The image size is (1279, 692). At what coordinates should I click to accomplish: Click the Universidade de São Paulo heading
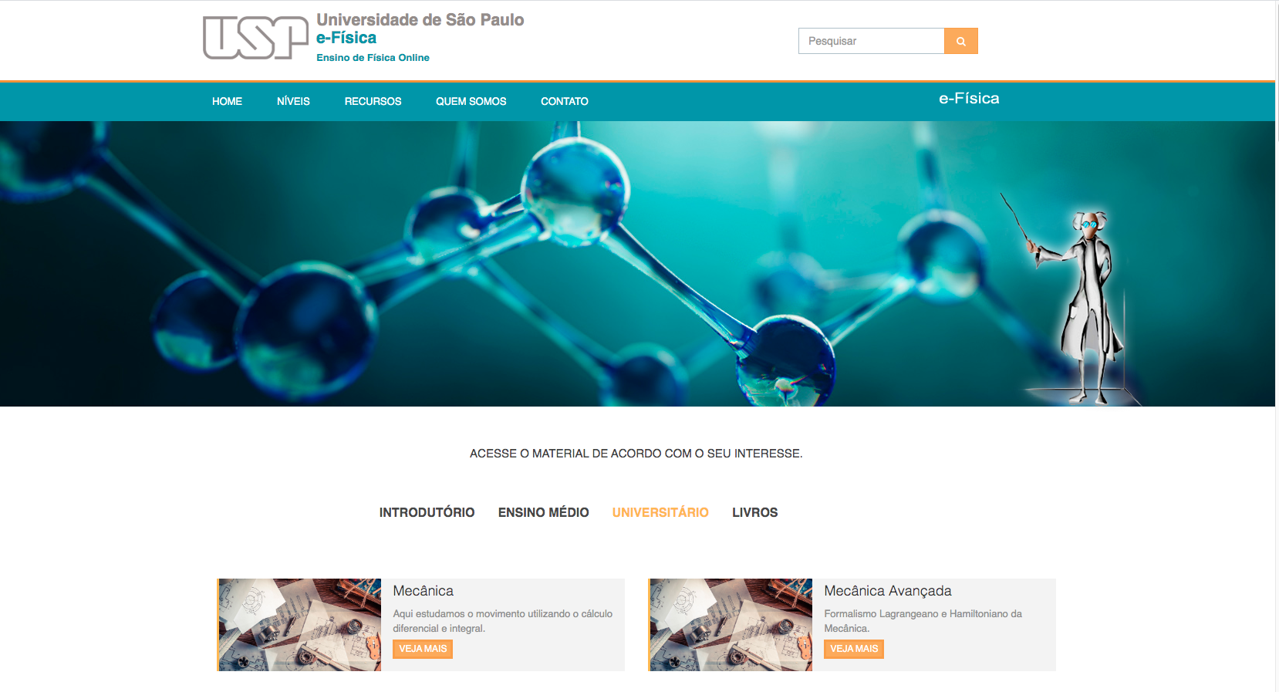(420, 20)
